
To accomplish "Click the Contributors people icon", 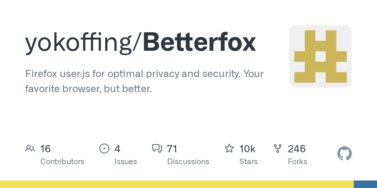I will tap(30, 148).
